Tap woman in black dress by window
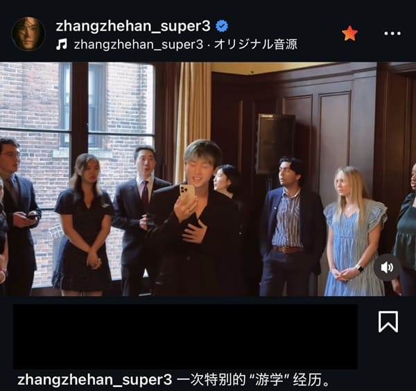Viewport: 416px width, 391px height. [x=83, y=224]
